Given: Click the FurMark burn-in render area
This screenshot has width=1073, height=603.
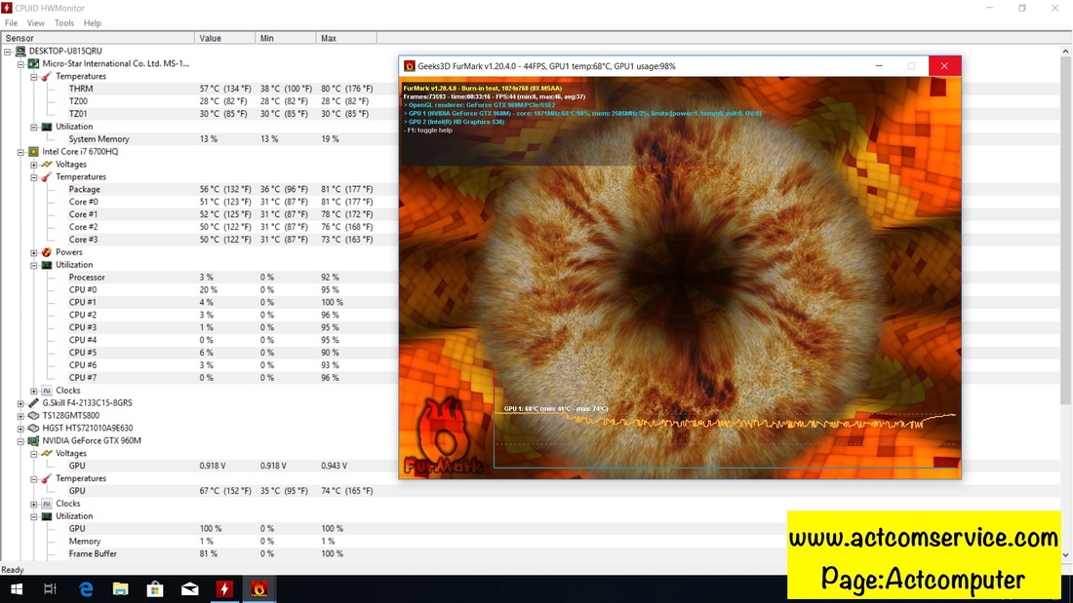Looking at the screenshot, I should coord(680,278).
